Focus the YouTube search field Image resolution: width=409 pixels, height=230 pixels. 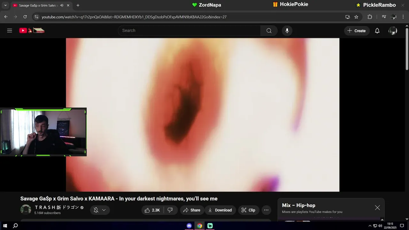tap(189, 31)
